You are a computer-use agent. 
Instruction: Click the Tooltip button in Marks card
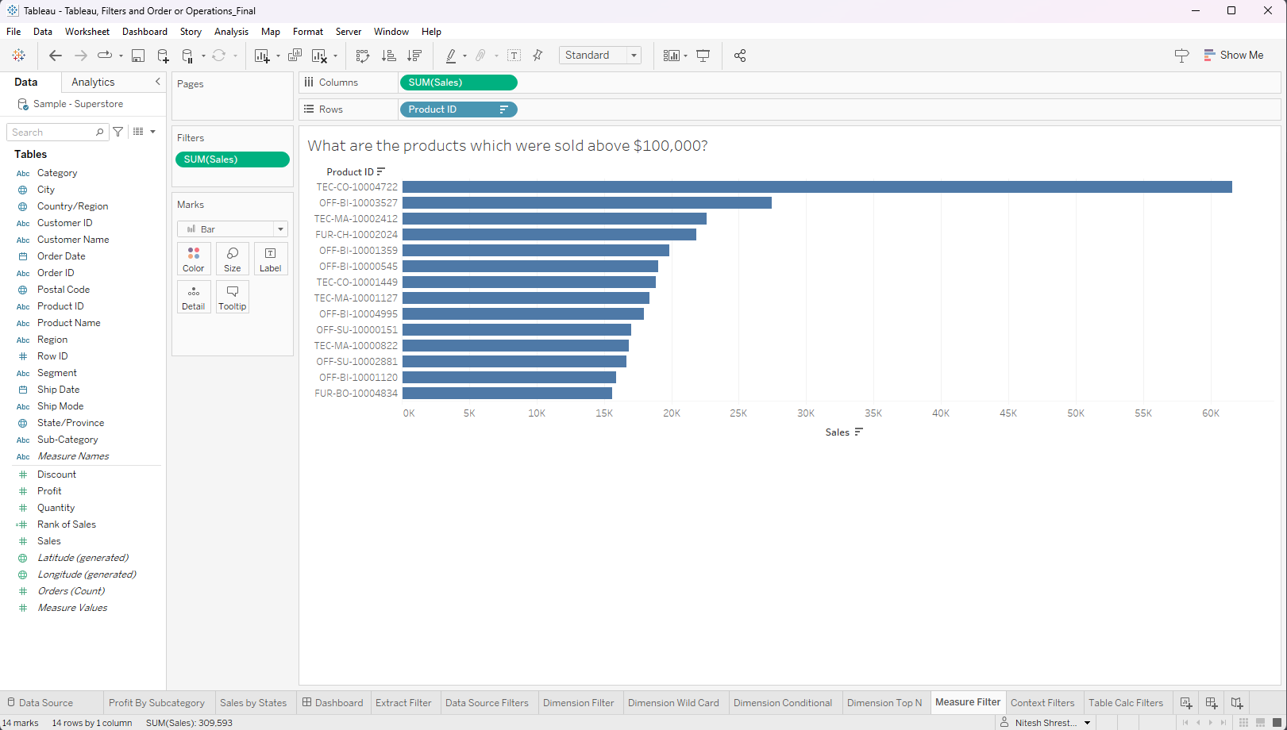[232, 298]
